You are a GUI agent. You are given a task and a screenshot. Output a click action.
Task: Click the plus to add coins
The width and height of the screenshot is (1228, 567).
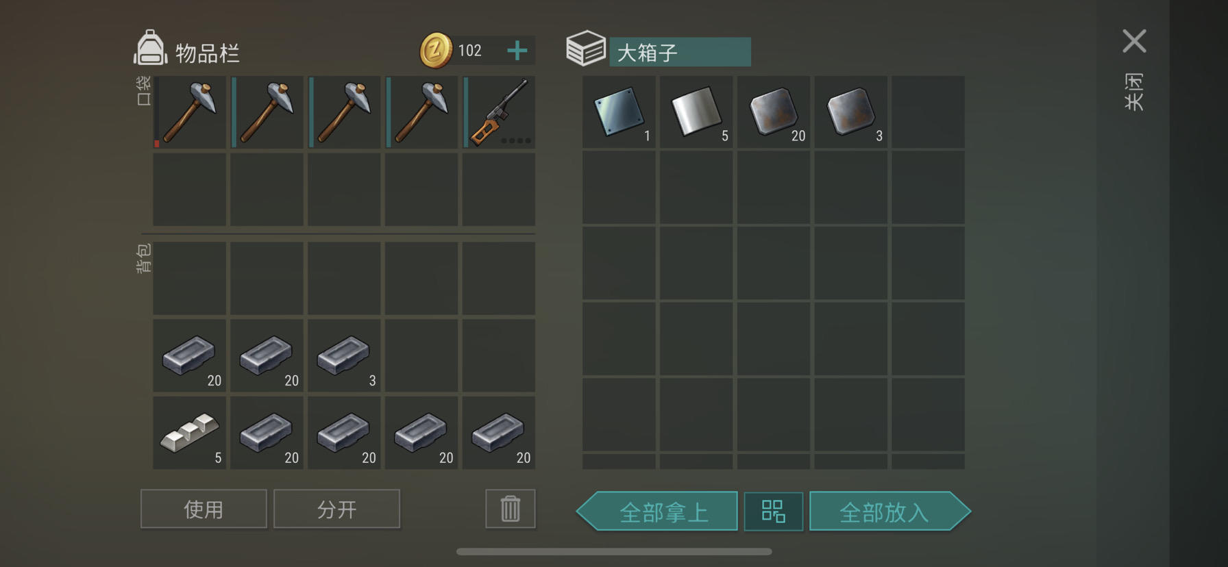coord(517,50)
